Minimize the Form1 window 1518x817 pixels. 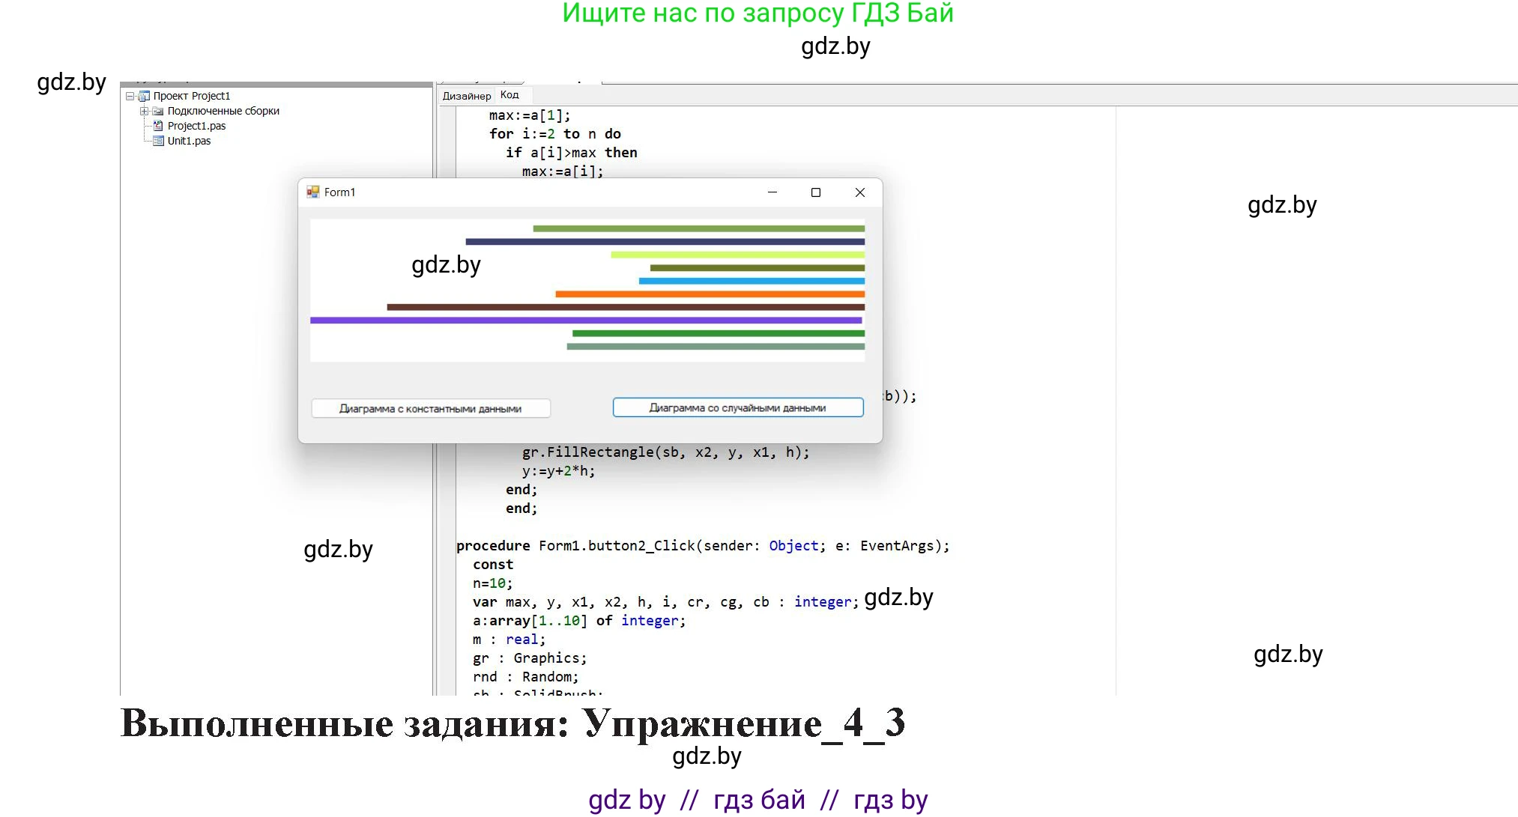[x=772, y=192]
